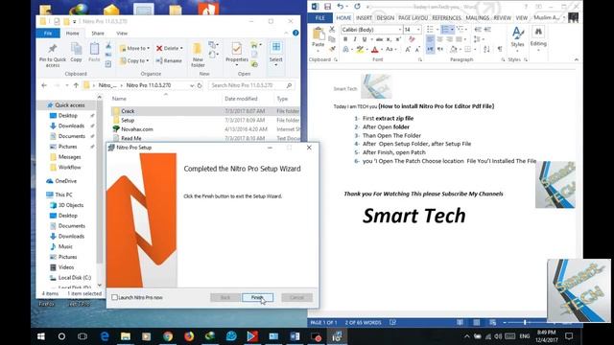Switch to the MAILINGS tab in Word

(x=477, y=18)
